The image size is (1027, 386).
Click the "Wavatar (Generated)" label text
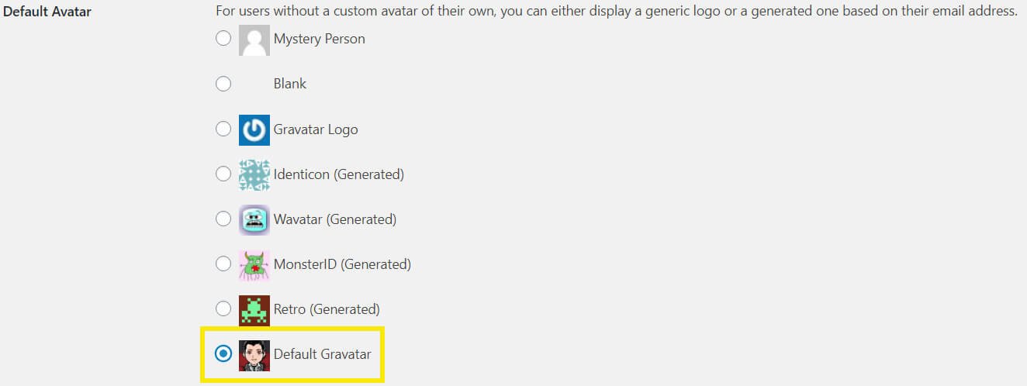[x=334, y=219]
